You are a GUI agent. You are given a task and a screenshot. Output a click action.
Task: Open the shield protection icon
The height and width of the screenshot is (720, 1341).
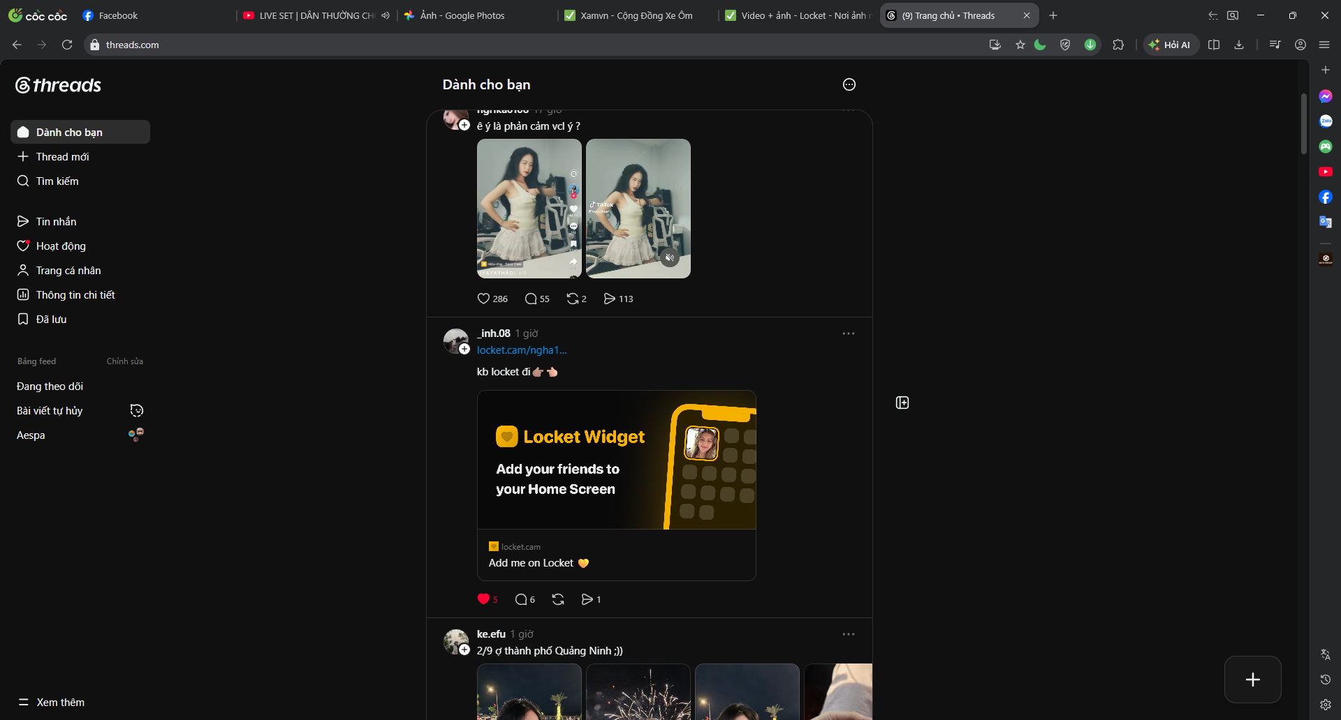[x=1065, y=45]
